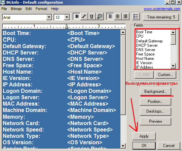
Task: Click the <- Add field button
Action: point(144,75)
